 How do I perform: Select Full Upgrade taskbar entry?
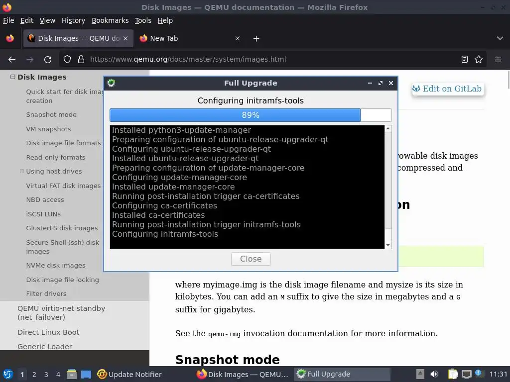[342, 375]
